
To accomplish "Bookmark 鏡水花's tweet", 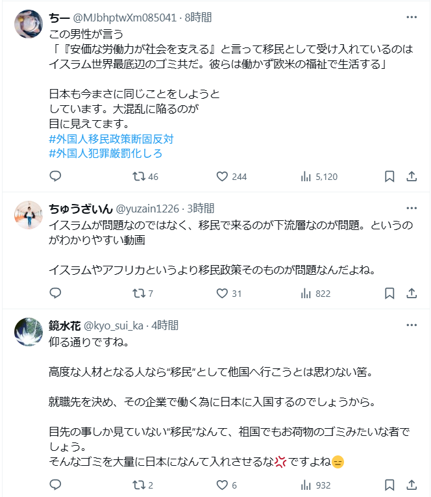I will [389, 485].
